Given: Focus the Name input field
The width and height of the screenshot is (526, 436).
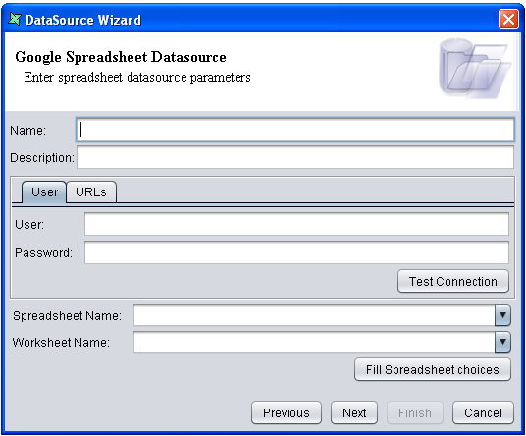Looking at the screenshot, I should click(295, 130).
